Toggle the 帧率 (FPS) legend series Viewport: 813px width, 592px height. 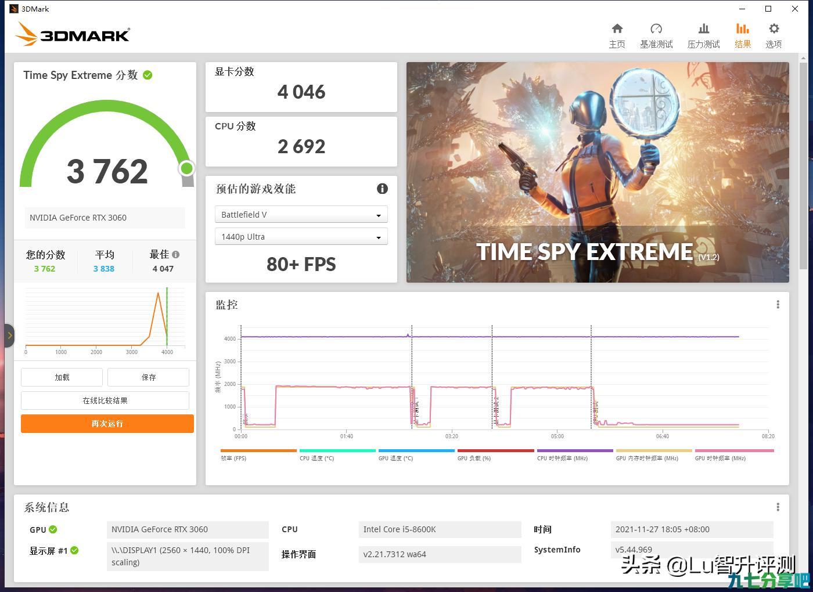point(258,454)
